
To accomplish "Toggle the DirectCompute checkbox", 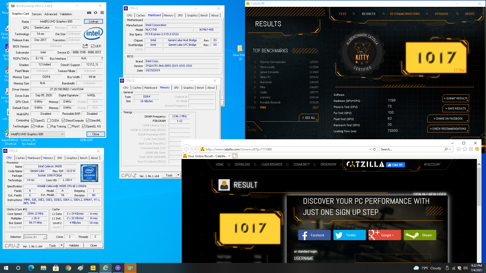I will (63, 121).
